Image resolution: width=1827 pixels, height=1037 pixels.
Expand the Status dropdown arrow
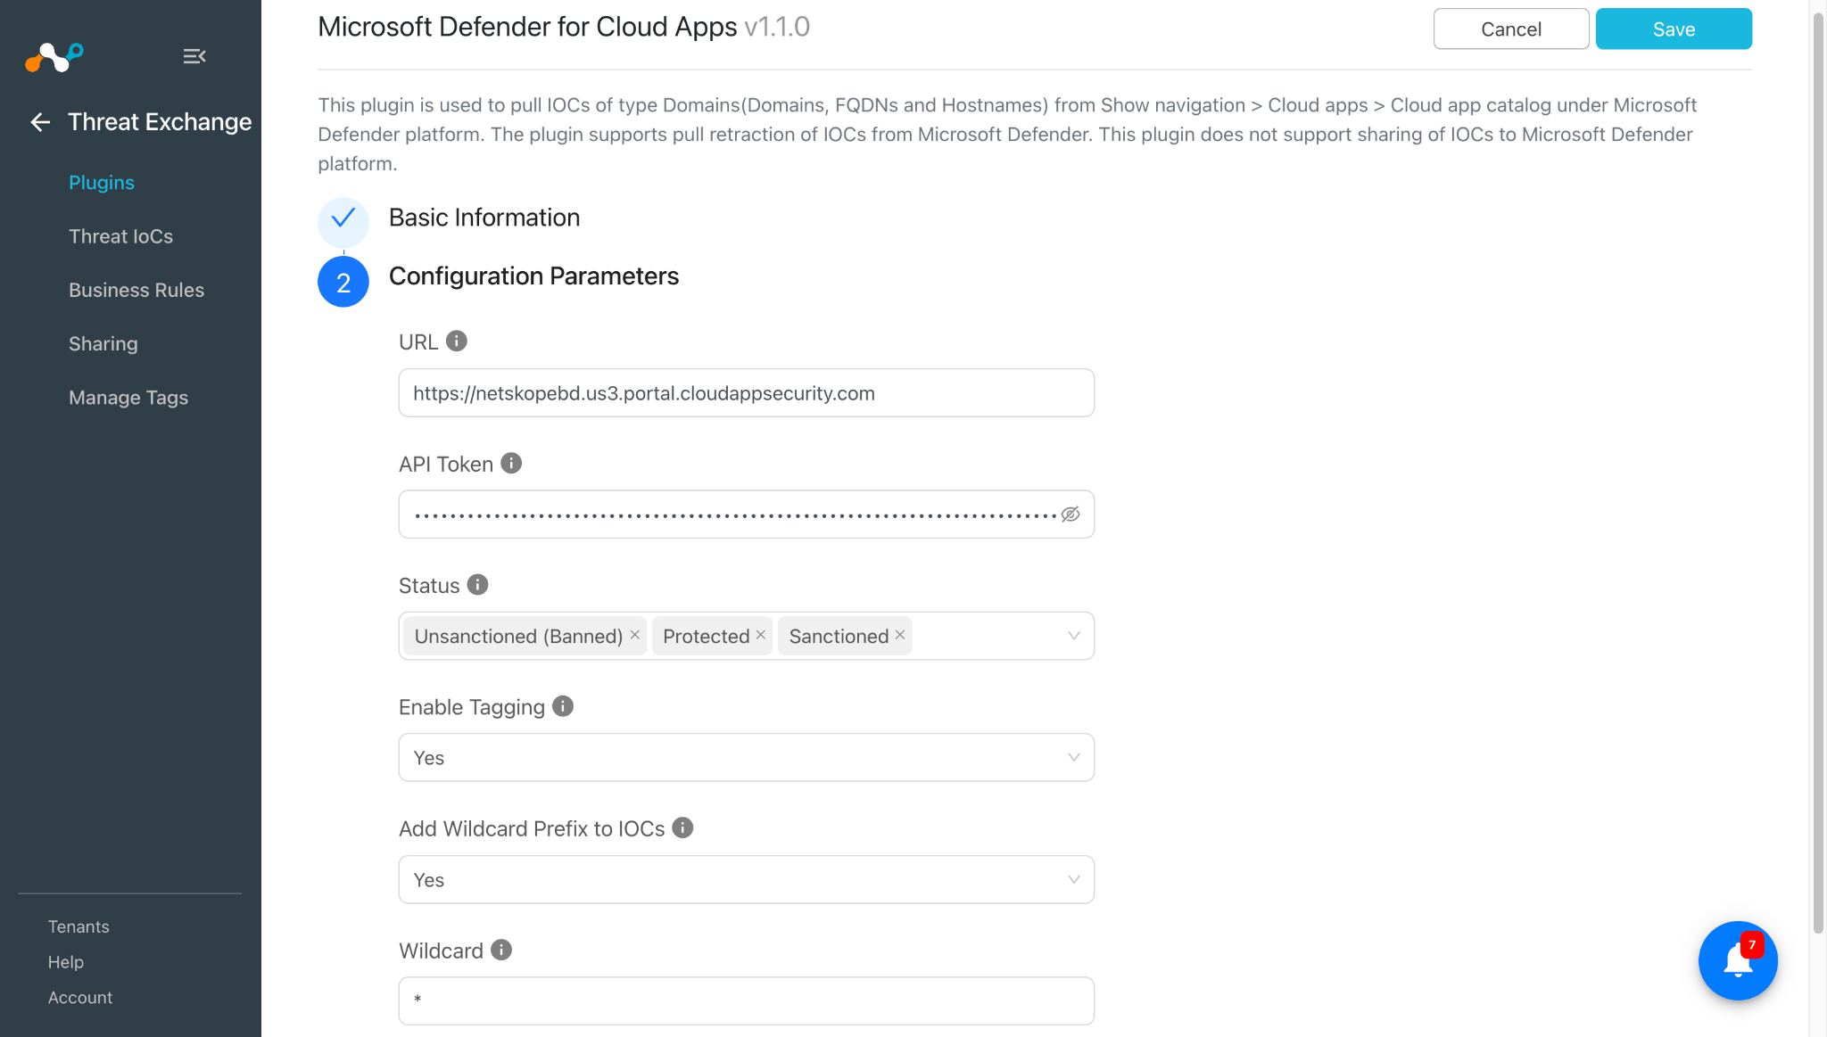[x=1073, y=636]
